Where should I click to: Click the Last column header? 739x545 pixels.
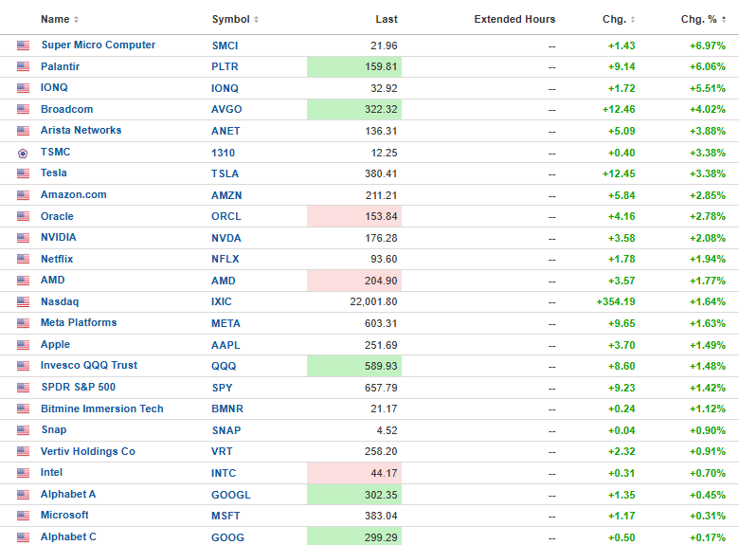(x=387, y=19)
